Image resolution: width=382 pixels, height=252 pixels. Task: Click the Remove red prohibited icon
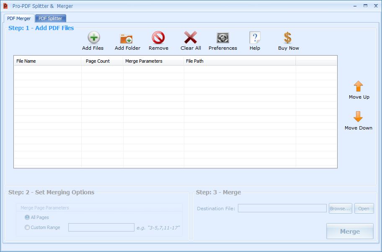tap(158, 38)
